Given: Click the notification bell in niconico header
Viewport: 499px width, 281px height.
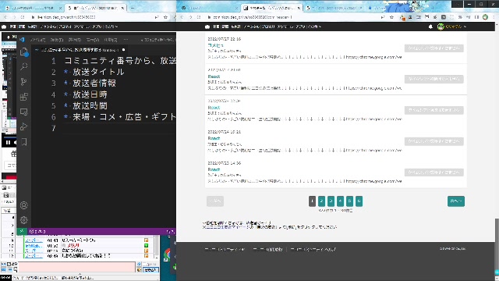Looking at the screenshot, I should (430, 27).
